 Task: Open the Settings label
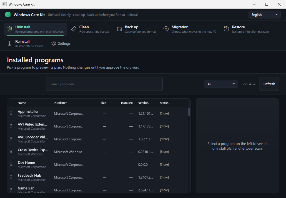[x=64, y=43]
